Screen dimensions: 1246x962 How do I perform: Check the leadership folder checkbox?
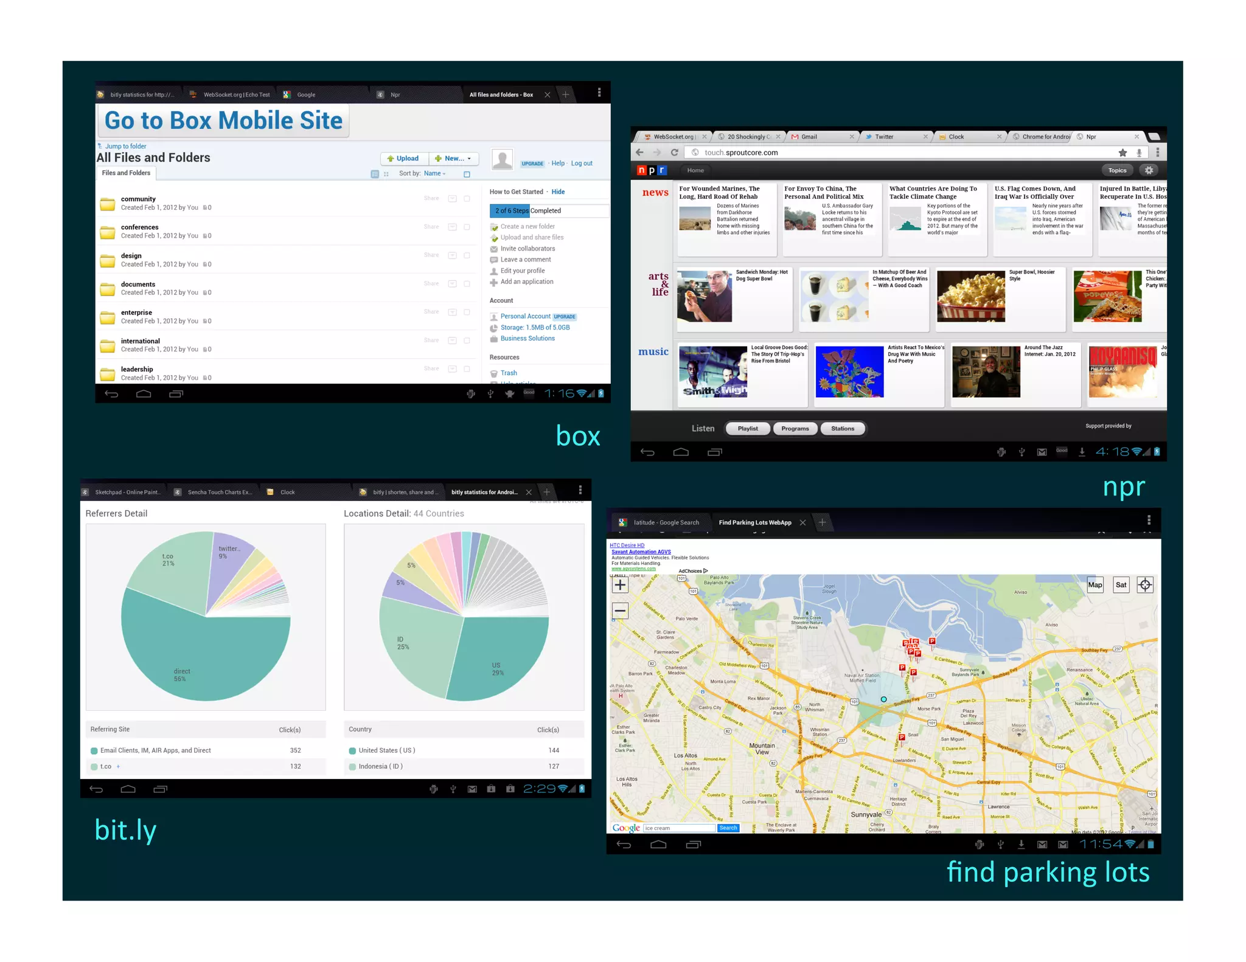tap(467, 369)
